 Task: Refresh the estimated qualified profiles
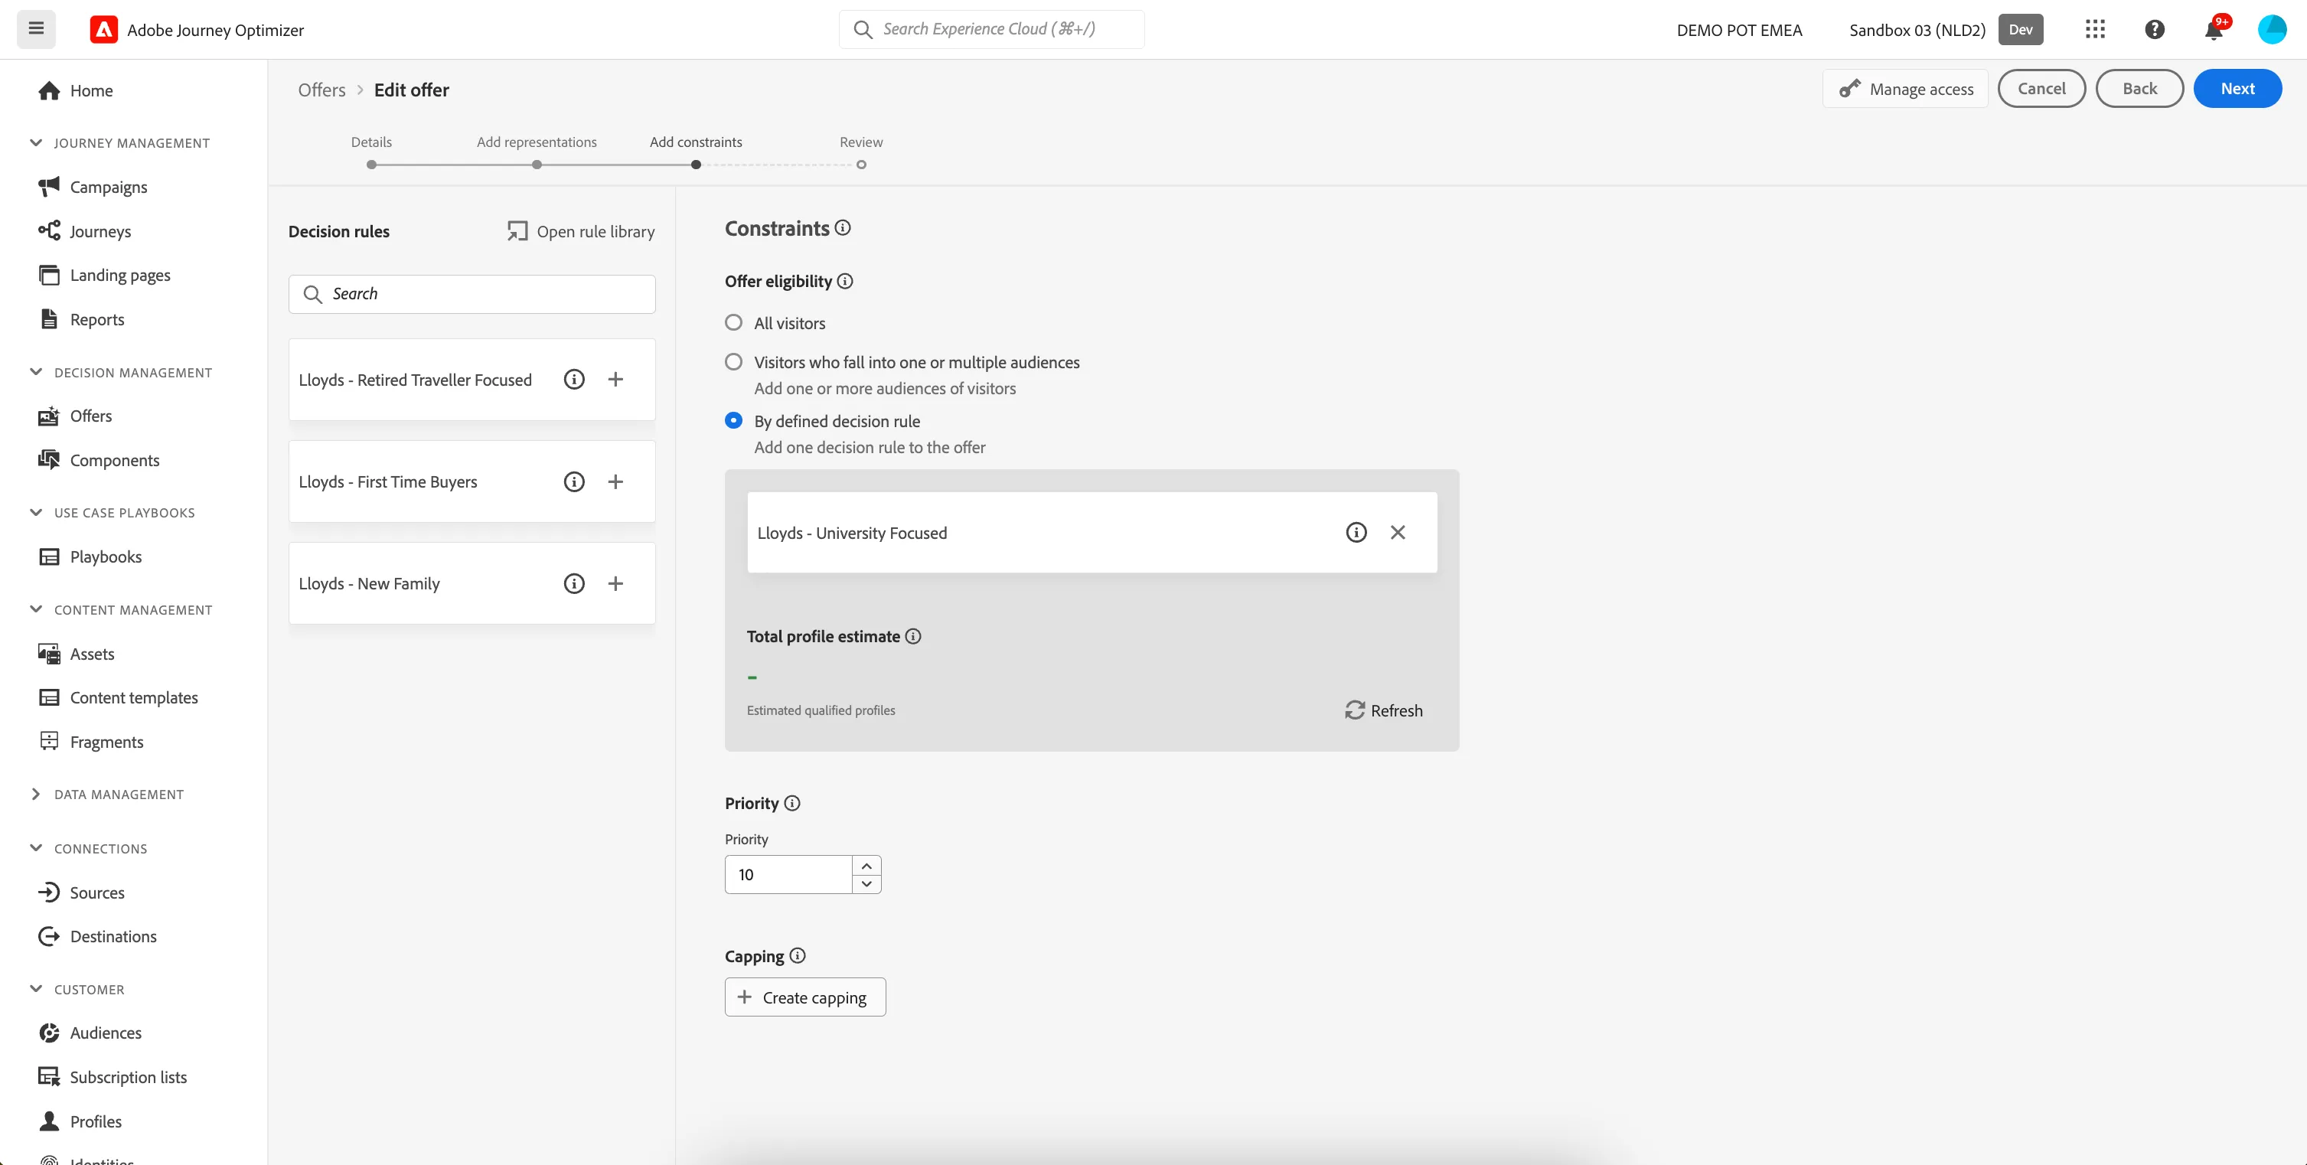point(1384,710)
